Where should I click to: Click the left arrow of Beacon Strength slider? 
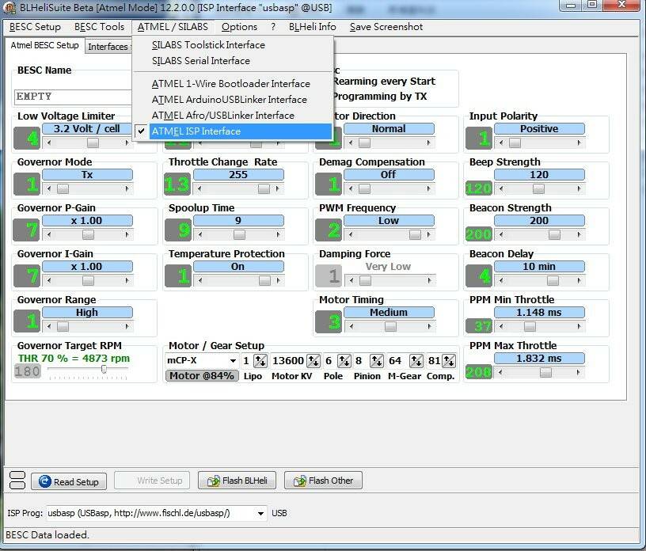pos(501,235)
